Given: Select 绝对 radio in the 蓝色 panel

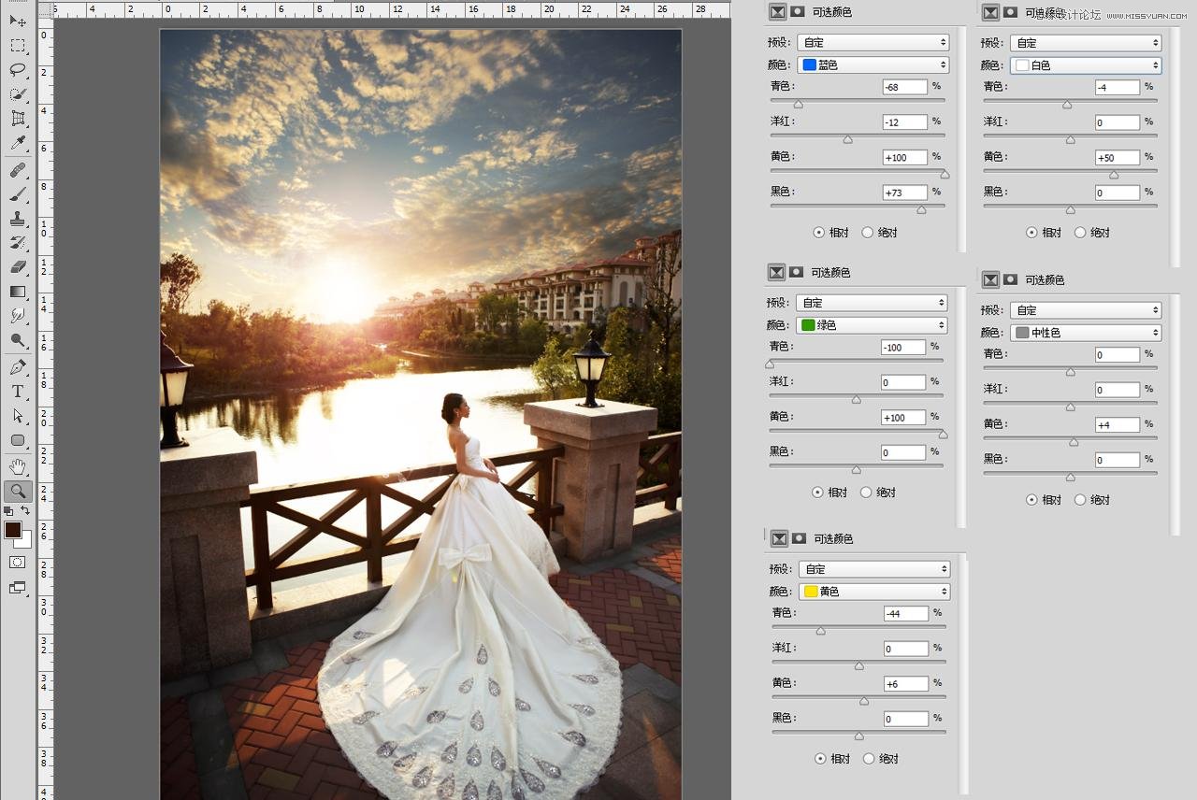Looking at the screenshot, I should (867, 233).
